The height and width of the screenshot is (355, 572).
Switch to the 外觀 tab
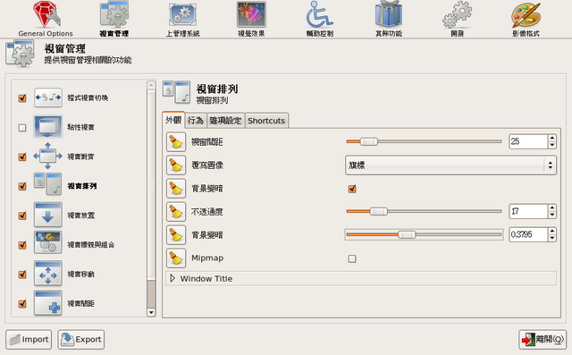173,120
